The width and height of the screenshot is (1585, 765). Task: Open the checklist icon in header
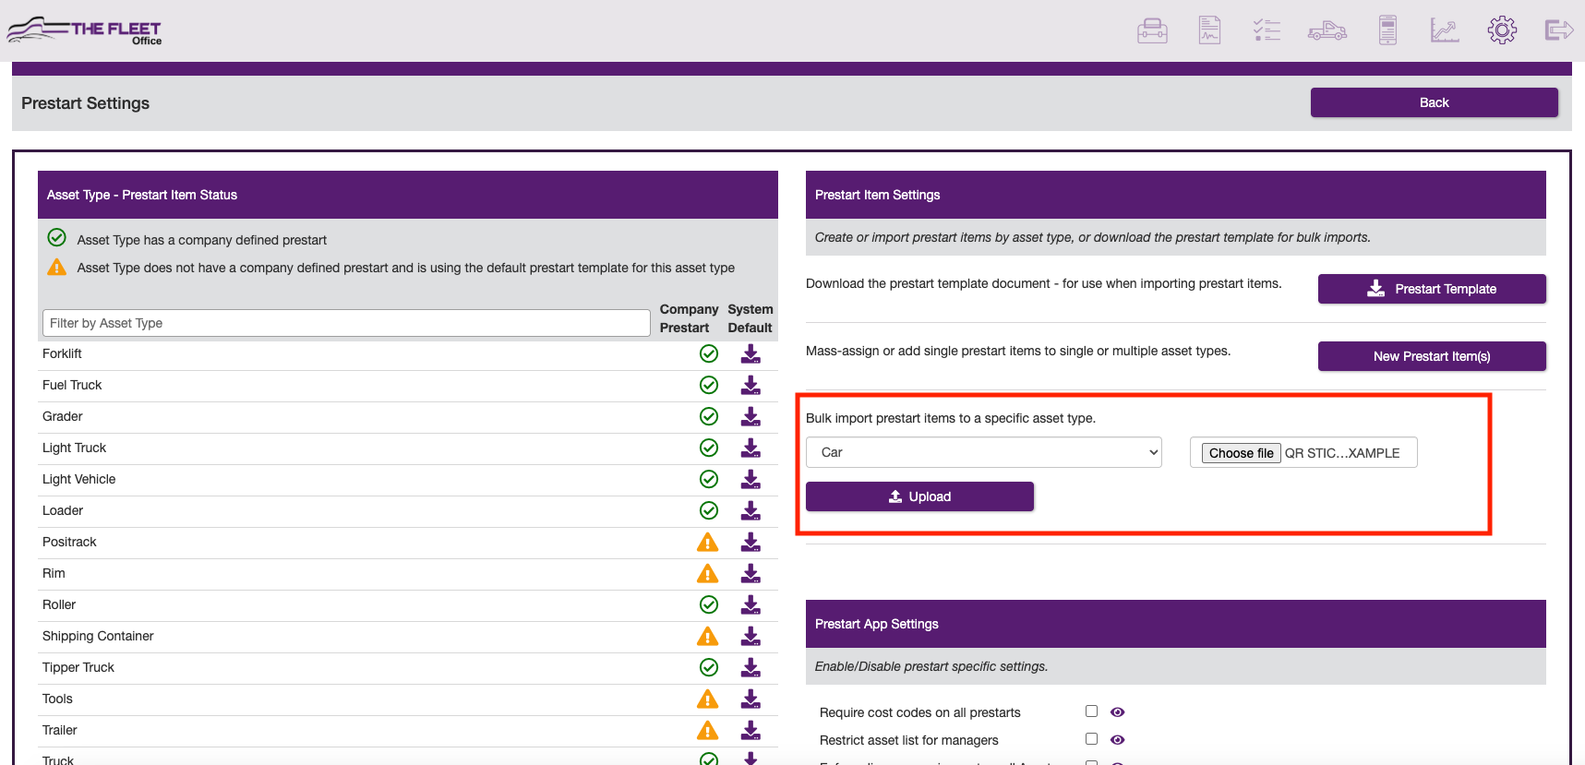[1267, 30]
